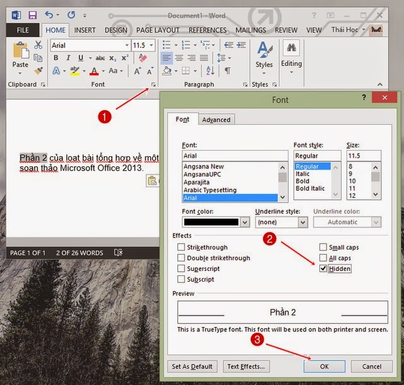Viewport: 404px width, 385px height.
Task: Switch to the REFERENCES tab
Action: [x=208, y=30]
